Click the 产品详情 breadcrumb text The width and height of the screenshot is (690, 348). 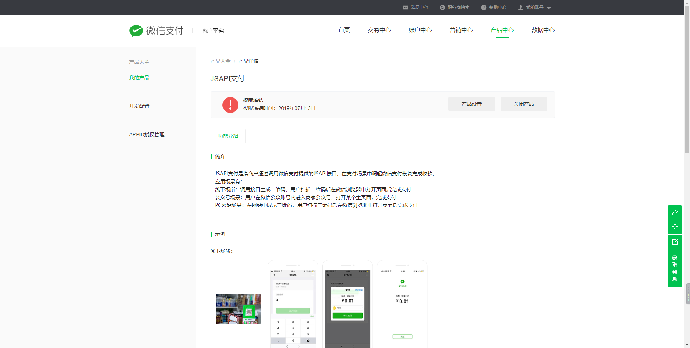point(248,61)
